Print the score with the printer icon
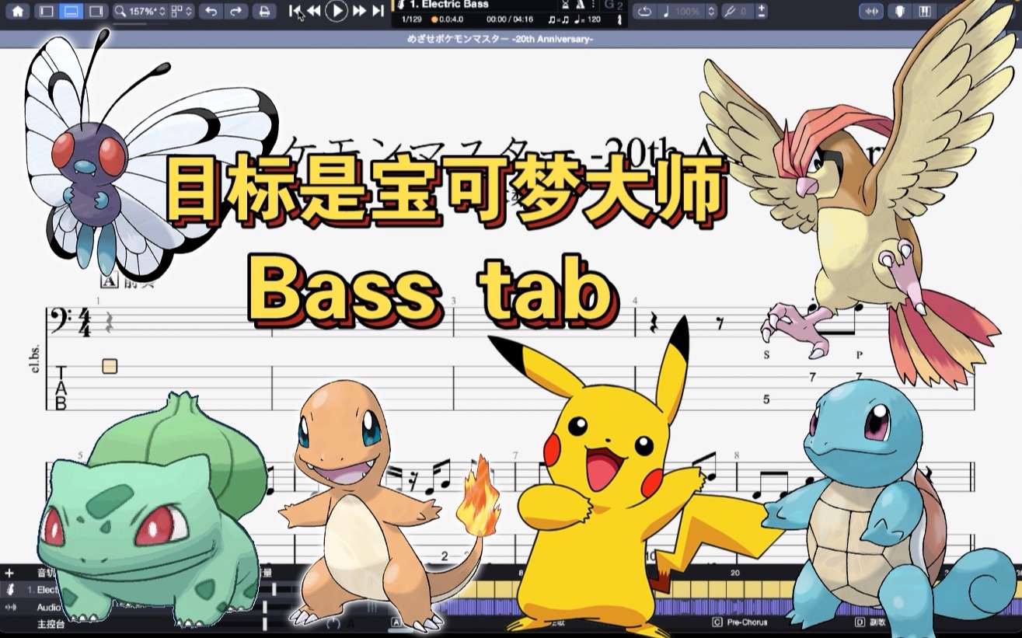This screenshot has height=638, width=1022. point(264,12)
